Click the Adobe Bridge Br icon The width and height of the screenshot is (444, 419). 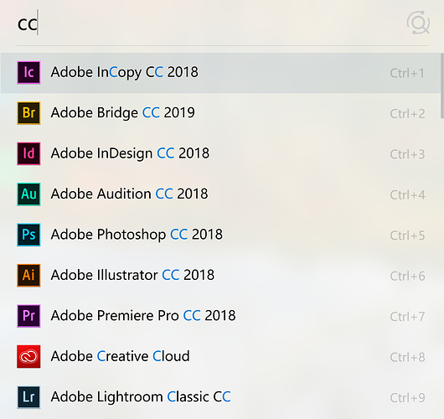click(x=28, y=113)
